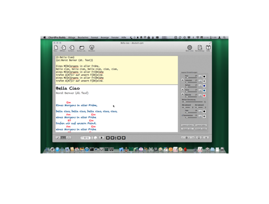This screenshot has width=269, height=204.
Task: Pick the black Tabs color swatch
Action: tap(204, 111)
